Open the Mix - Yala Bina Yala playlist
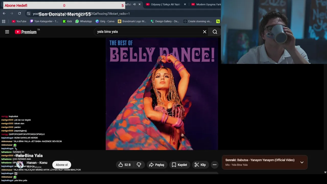 (x=236, y=165)
